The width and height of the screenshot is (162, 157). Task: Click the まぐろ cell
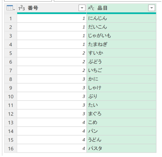[95, 114]
